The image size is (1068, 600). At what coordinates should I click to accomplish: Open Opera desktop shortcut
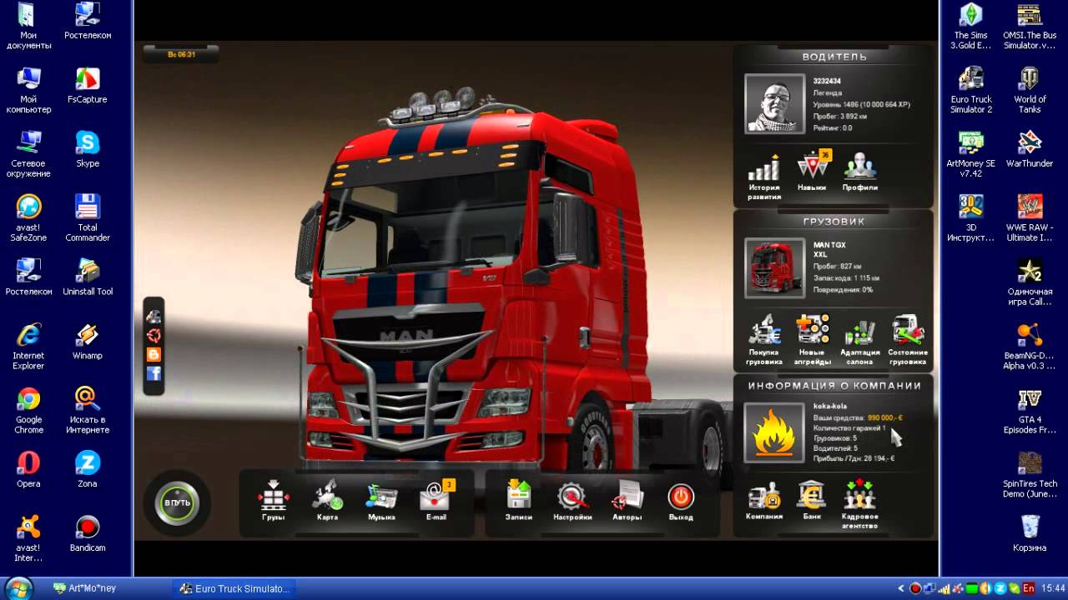(28, 469)
